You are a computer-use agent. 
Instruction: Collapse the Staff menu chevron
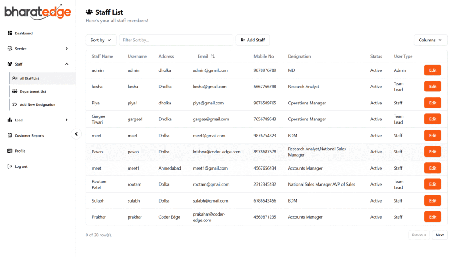66,64
